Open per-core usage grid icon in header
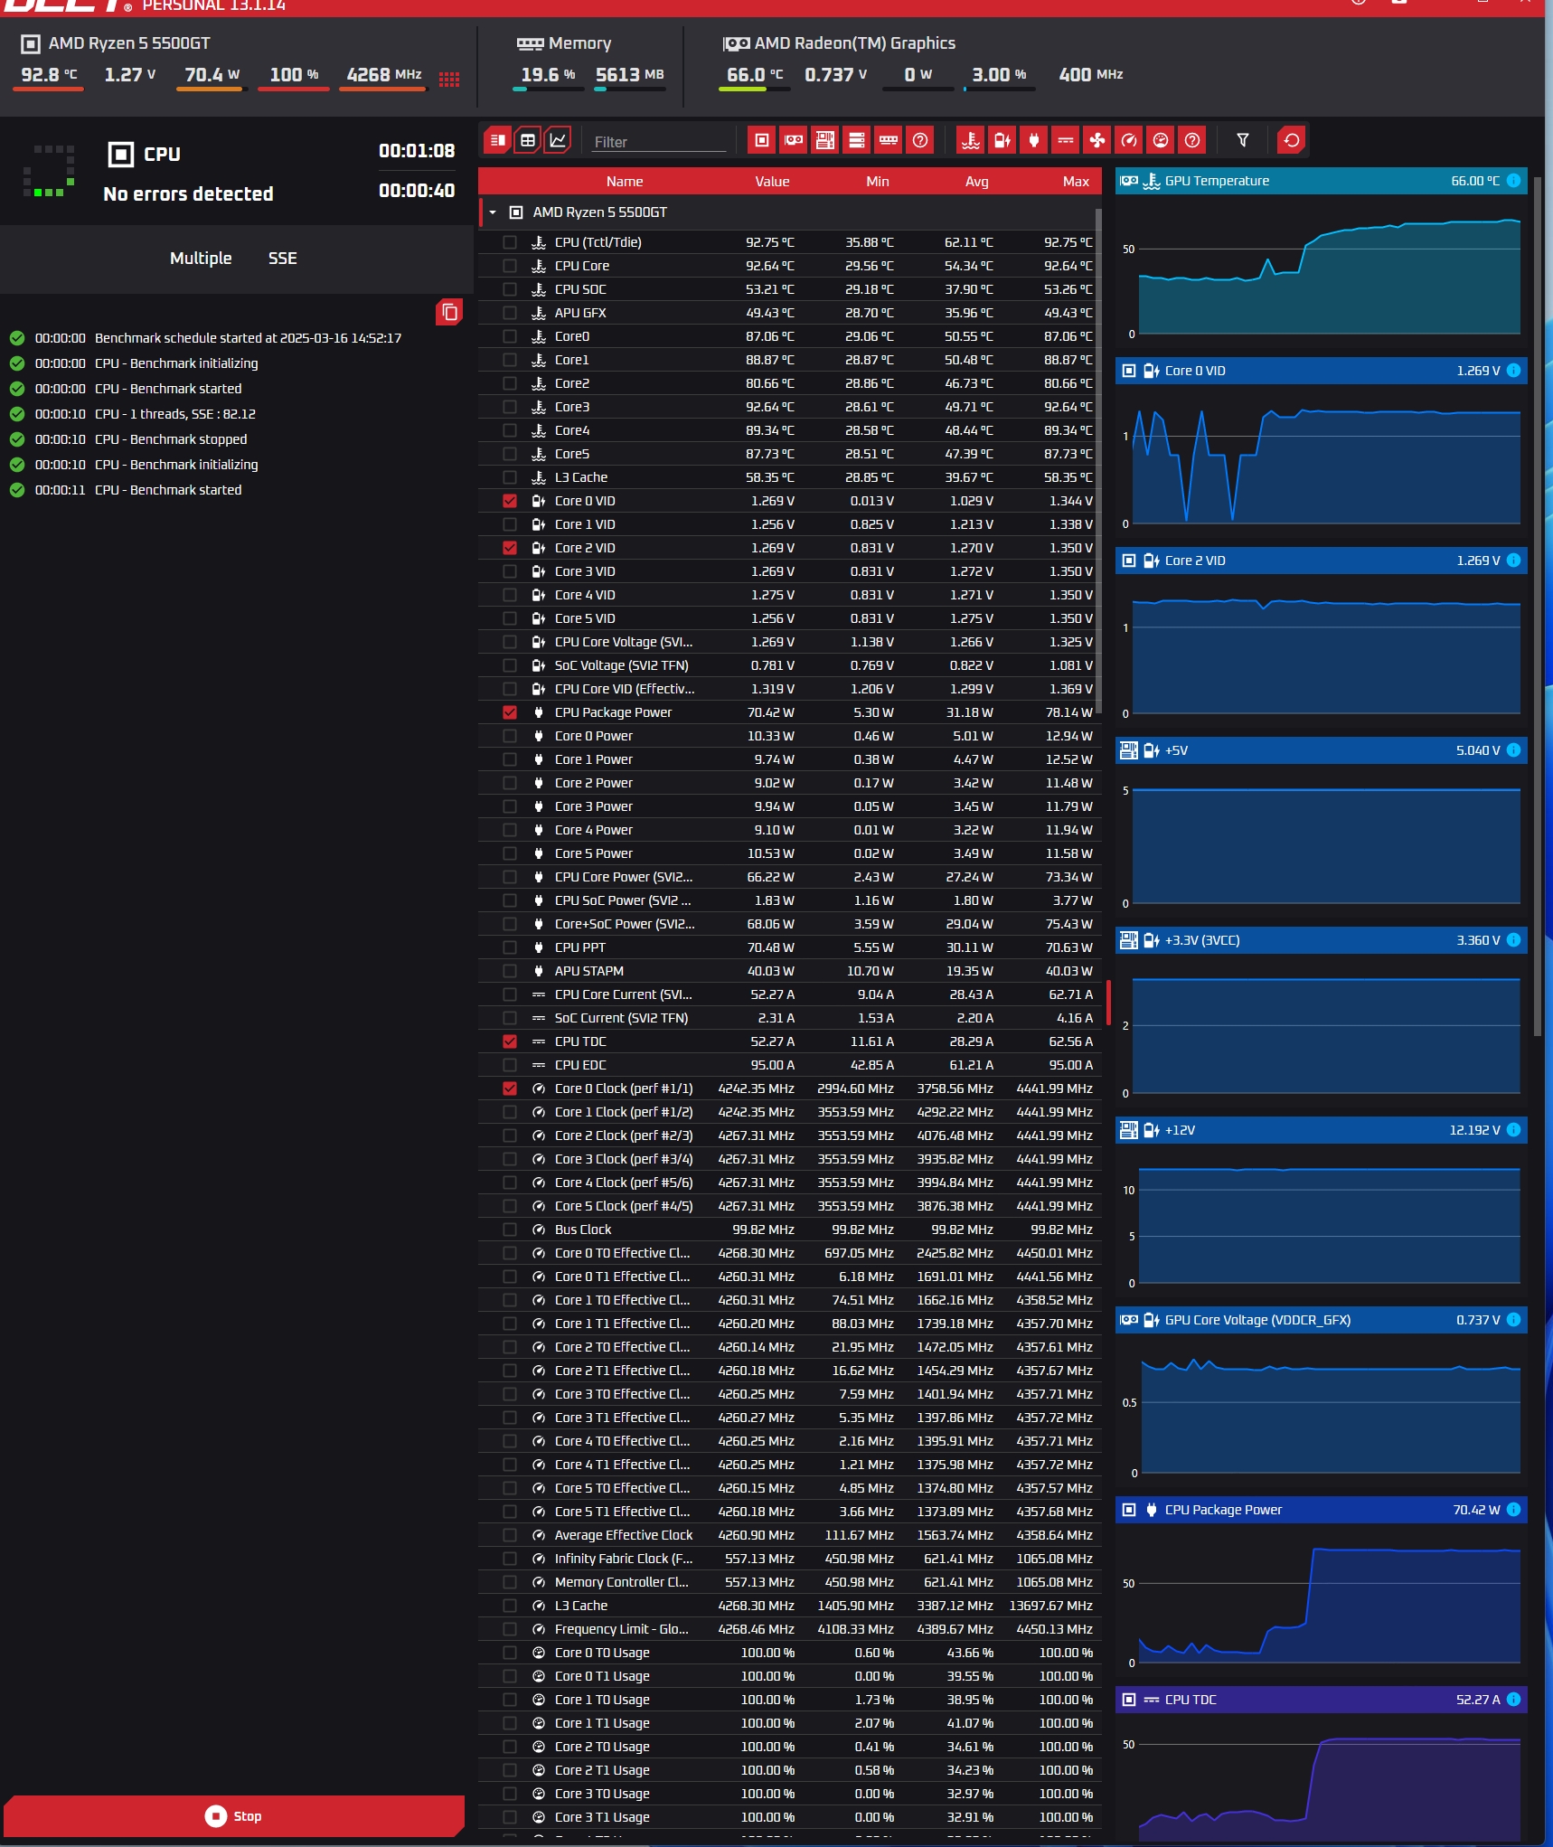The image size is (1553, 1847). 449,79
